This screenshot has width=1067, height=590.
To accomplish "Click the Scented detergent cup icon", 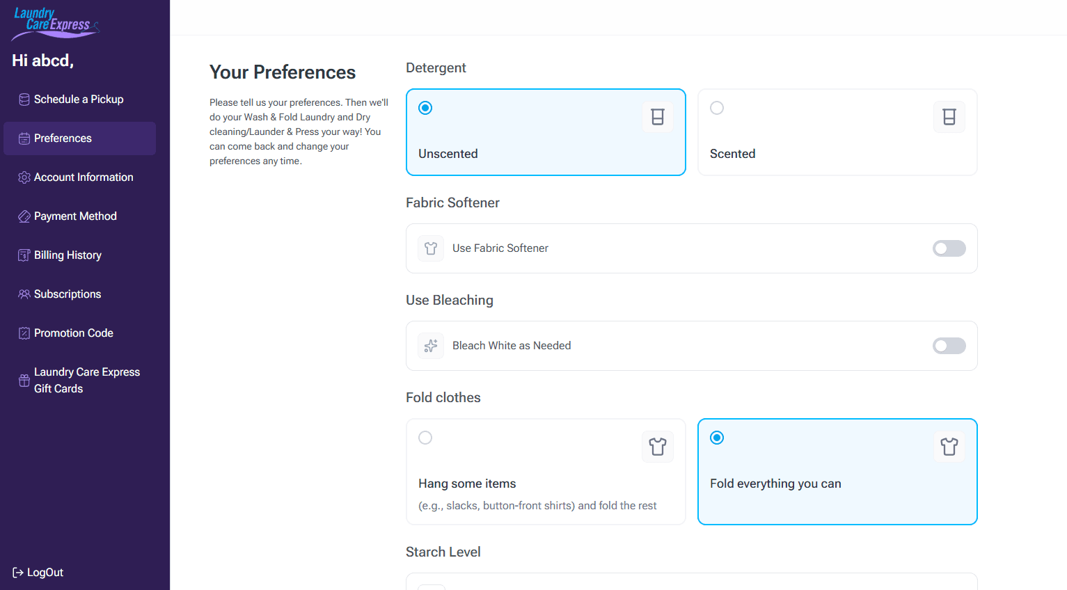I will [x=949, y=117].
